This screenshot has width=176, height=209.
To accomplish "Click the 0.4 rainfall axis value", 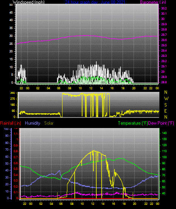I will (16, 175).
